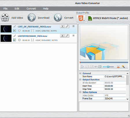The width and height of the screenshot is (130, 118).
Task: Click the preview panel magic wand icon
Action: [123, 66]
